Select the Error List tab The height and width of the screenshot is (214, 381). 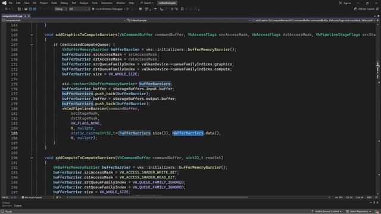[x=7, y=206]
